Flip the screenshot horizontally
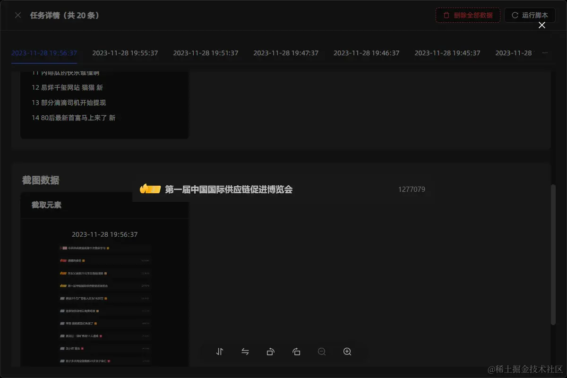Image resolution: width=567 pixels, height=378 pixels. 245,352
